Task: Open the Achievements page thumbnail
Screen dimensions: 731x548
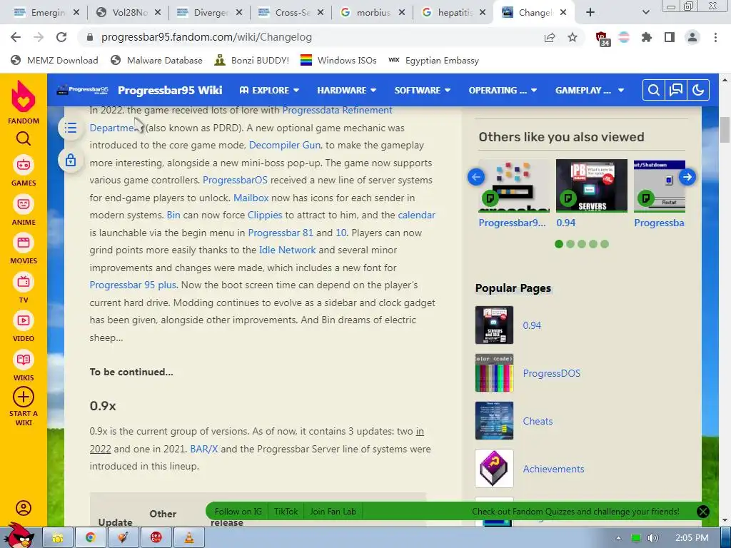Action: click(494, 468)
